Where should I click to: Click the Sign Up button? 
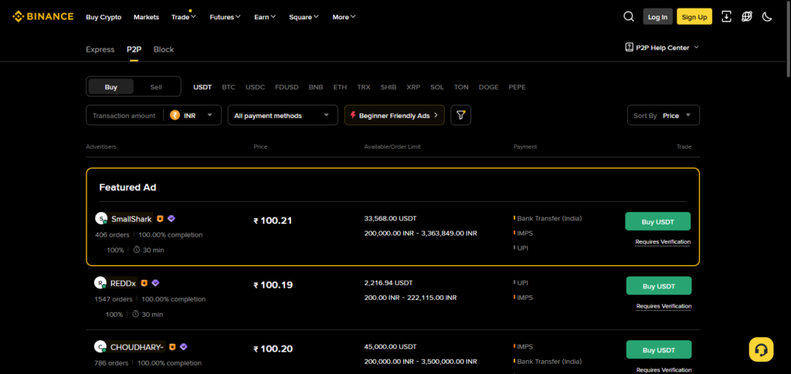(x=694, y=17)
